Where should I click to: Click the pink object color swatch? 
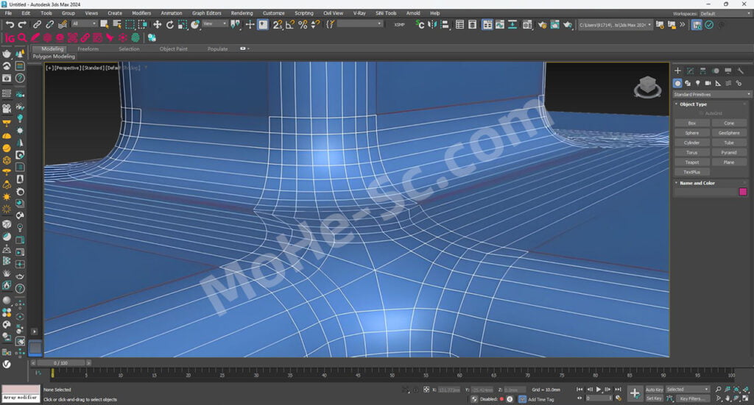tap(743, 192)
